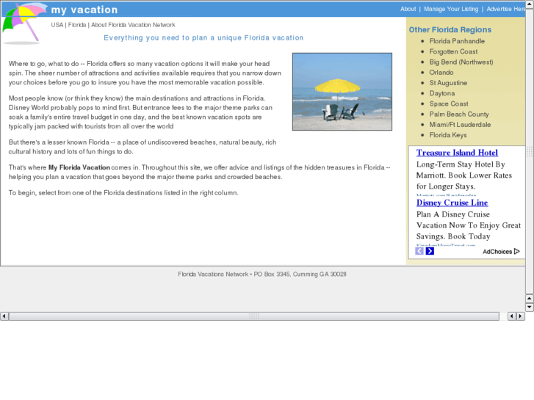This screenshot has width=534, height=400.
Task: Click the horizontal scrollbar thumb
Action: tap(254, 316)
